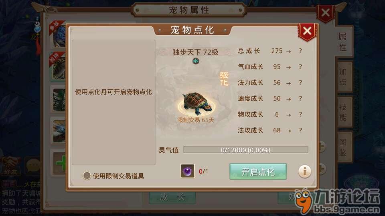385x216 pixels.
Task: Click the green plus add-pet slot
Action: (60, 163)
